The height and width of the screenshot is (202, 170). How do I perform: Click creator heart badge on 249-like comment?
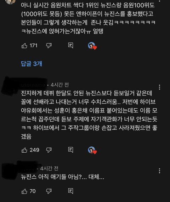[x=92, y=150]
